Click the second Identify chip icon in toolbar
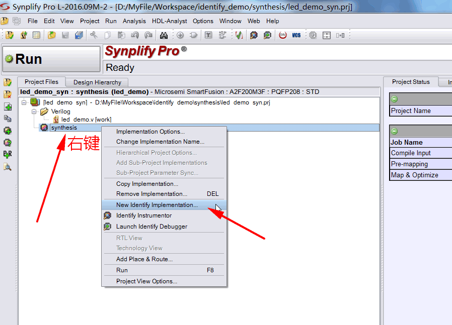452x325 pixels. click(x=267, y=35)
